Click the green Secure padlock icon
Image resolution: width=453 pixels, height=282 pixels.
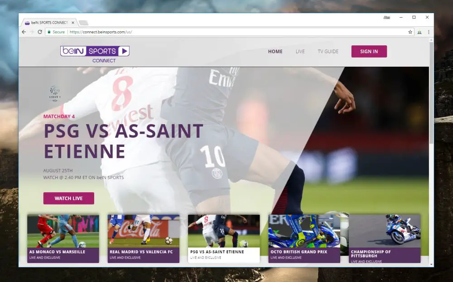click(49, 32)
